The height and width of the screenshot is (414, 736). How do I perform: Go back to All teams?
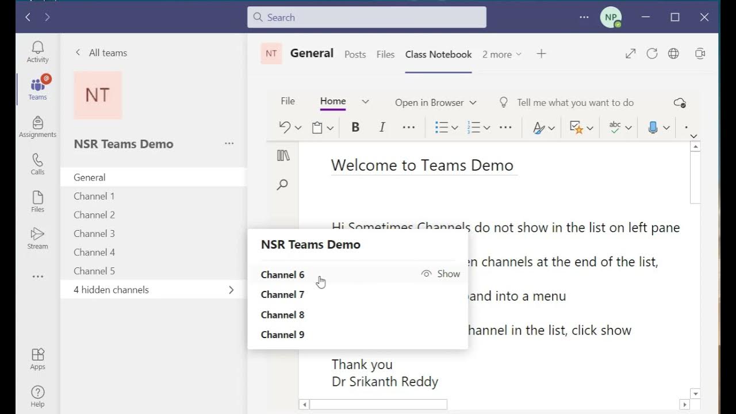(101, 52)
